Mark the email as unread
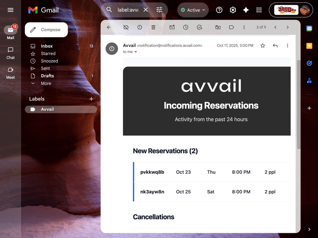The width and height of the screenshot is (318, 238). point(172,27)
